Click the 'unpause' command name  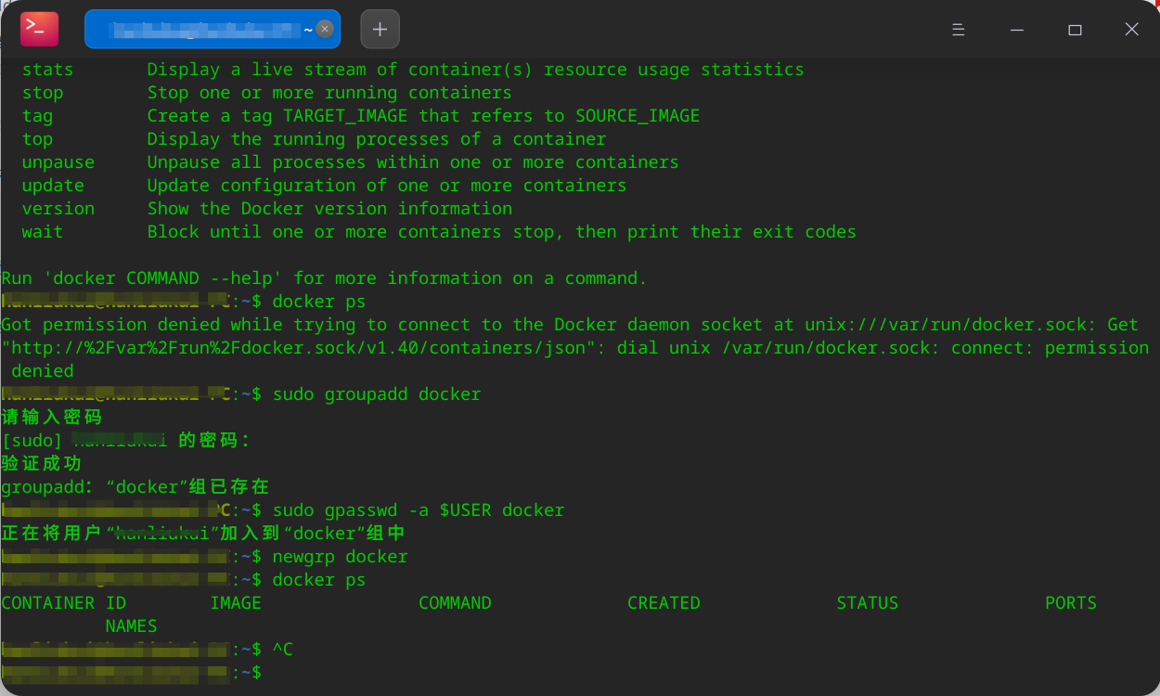pyautogui.click(x=58, y=162)
